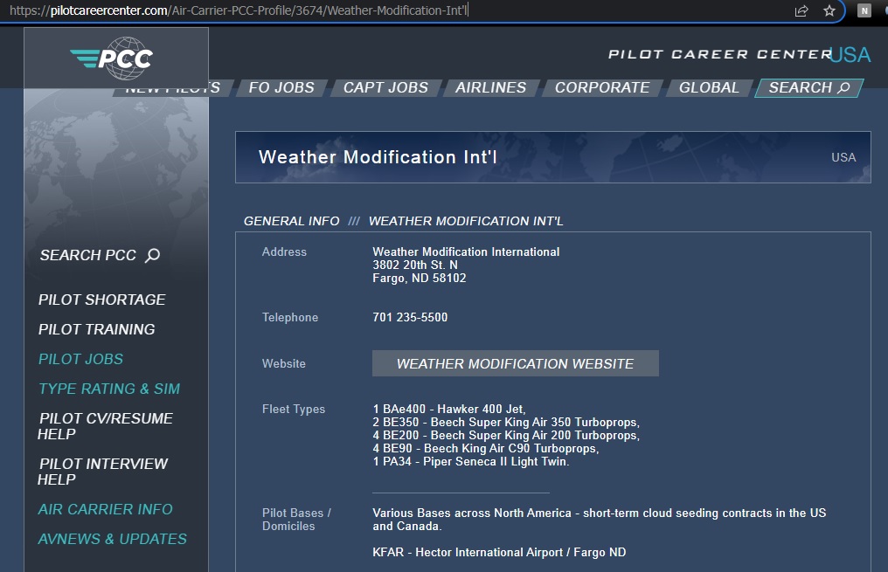Visit AIR CARRIER INFO in the sidebar
888x572 pixels.
point(105,509)
